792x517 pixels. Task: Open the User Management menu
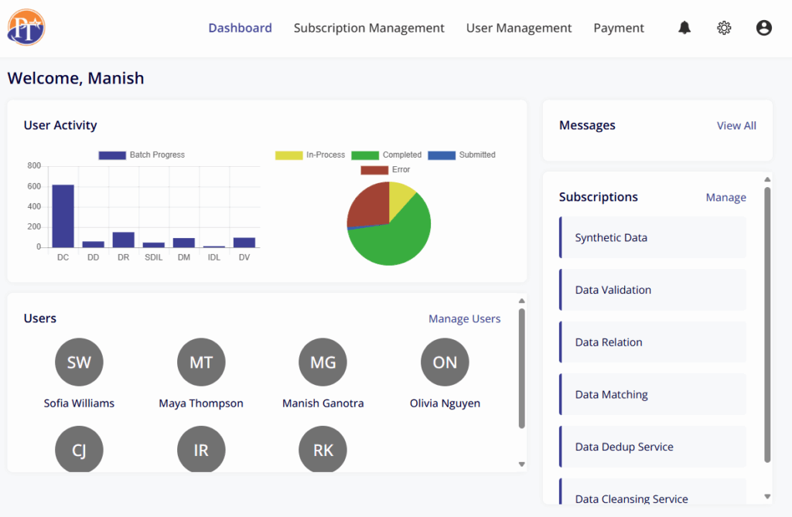519,28
